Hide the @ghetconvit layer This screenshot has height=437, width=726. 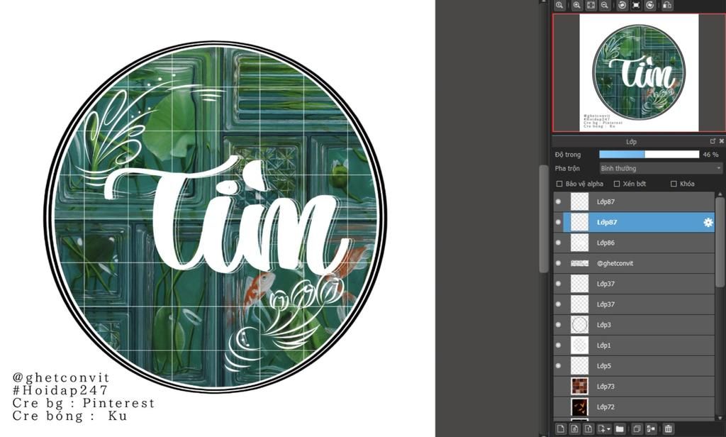(x=558, y=263)
